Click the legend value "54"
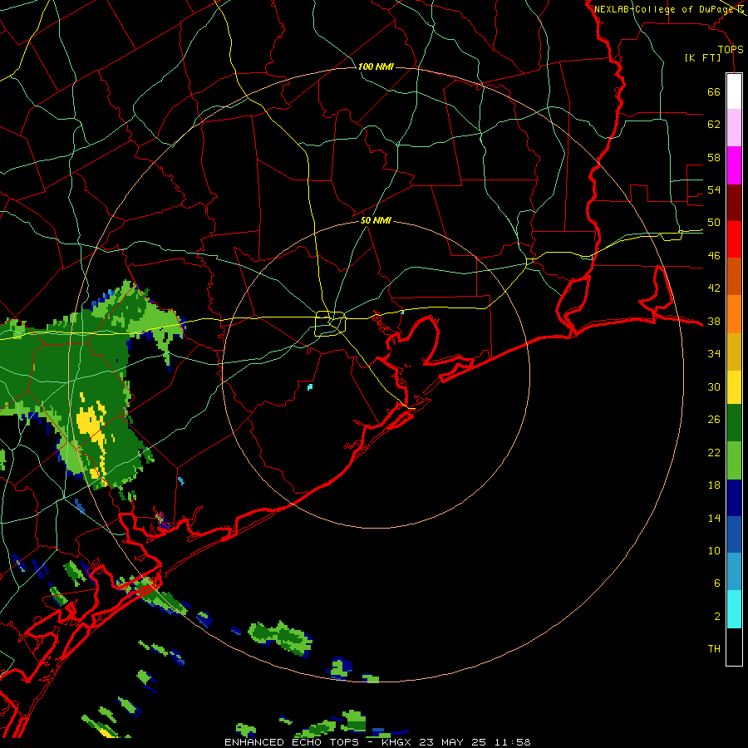Screen dimensions: 748x748 pyautogui.click(x=714, y=189)
